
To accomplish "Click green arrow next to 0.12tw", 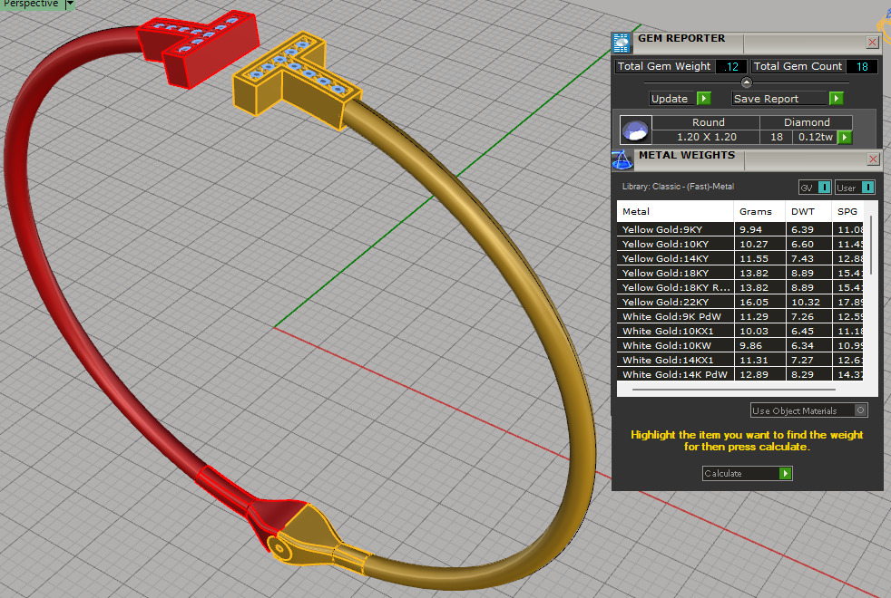I will 845,137.
